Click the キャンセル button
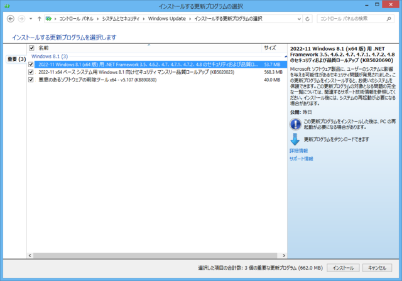This screenshot has width=402, height=281. [377, 268]
